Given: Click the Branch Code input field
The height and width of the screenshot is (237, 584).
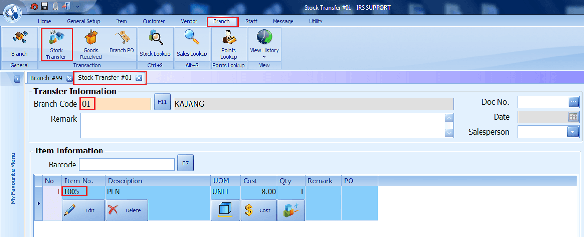Looking at the screenshot, I should point(116,104).
